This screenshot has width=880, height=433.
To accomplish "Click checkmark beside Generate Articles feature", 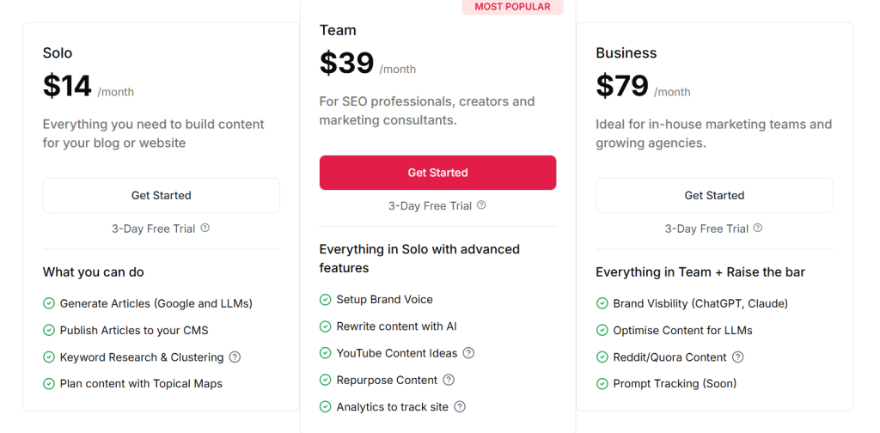I will click(x=49, y=303).
